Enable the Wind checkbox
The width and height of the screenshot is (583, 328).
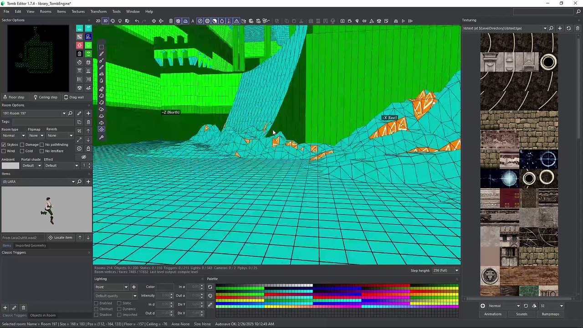(x=4, y=151)
